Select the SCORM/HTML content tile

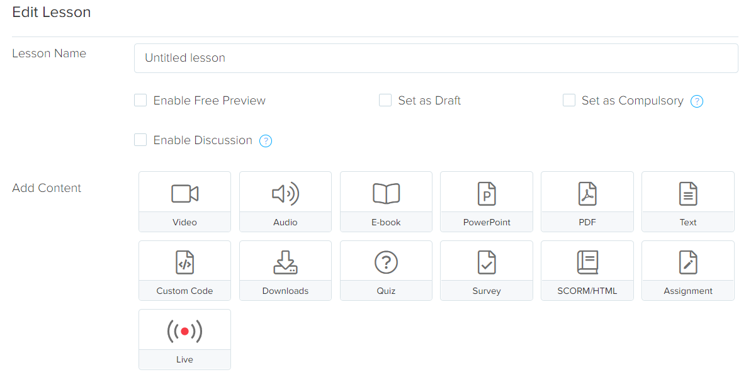pos(587,271)
